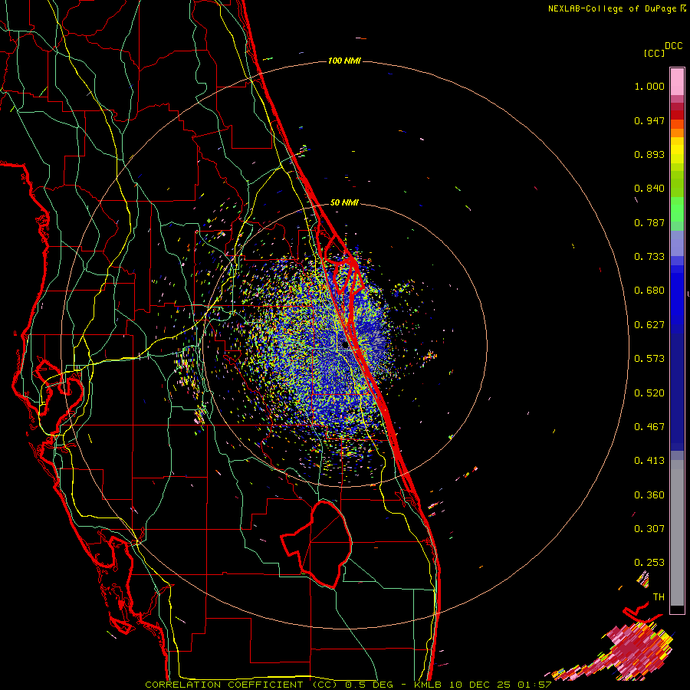The width and height of the screenshot is (690, 690).
Task: Select the 0.840 scale value
Action: [649, 189]
